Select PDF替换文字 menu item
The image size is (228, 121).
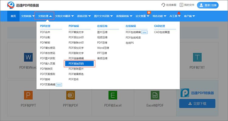click(x=76, y=32)
